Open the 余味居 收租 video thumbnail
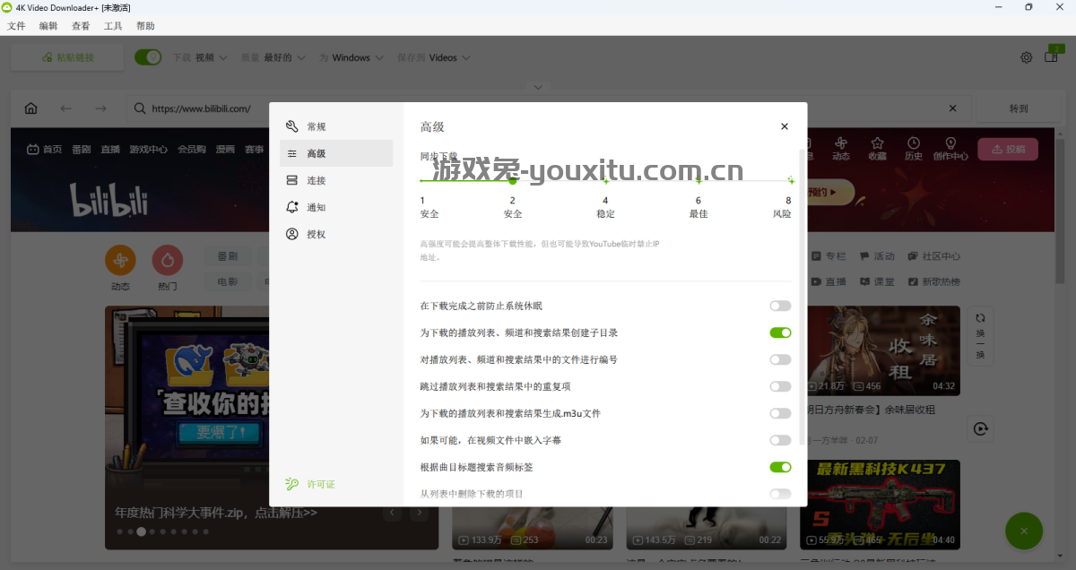 click(x=880, y=351)
